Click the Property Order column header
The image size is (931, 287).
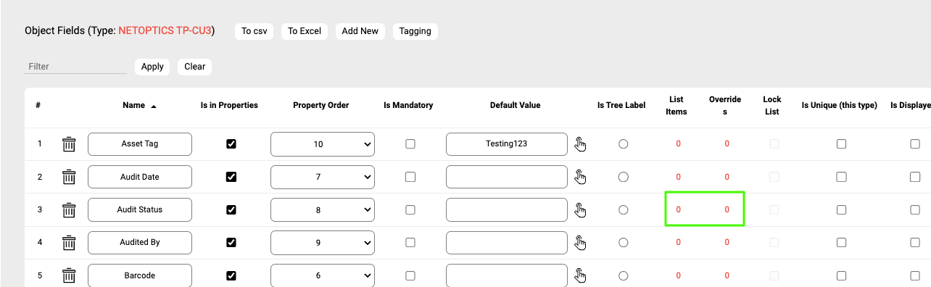click(x=321, y=105)
